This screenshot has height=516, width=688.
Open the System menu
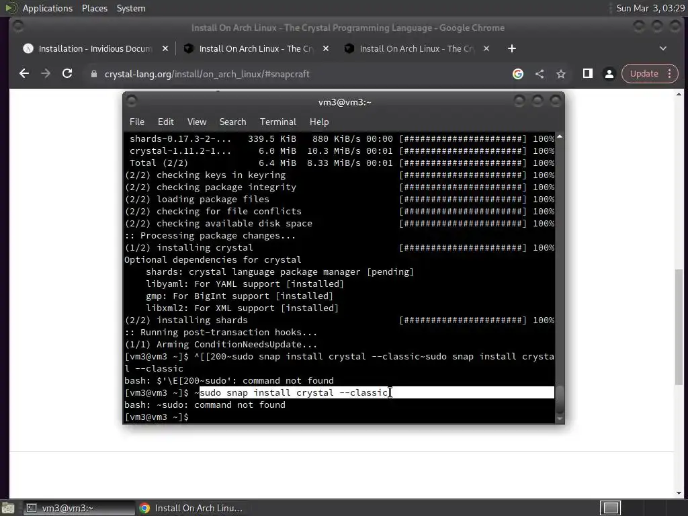[131, 8]
